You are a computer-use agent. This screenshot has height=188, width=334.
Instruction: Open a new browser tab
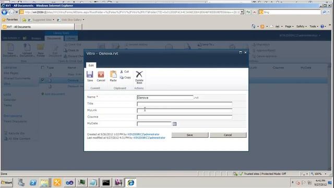pyautogui.click(x=78, y=27)
